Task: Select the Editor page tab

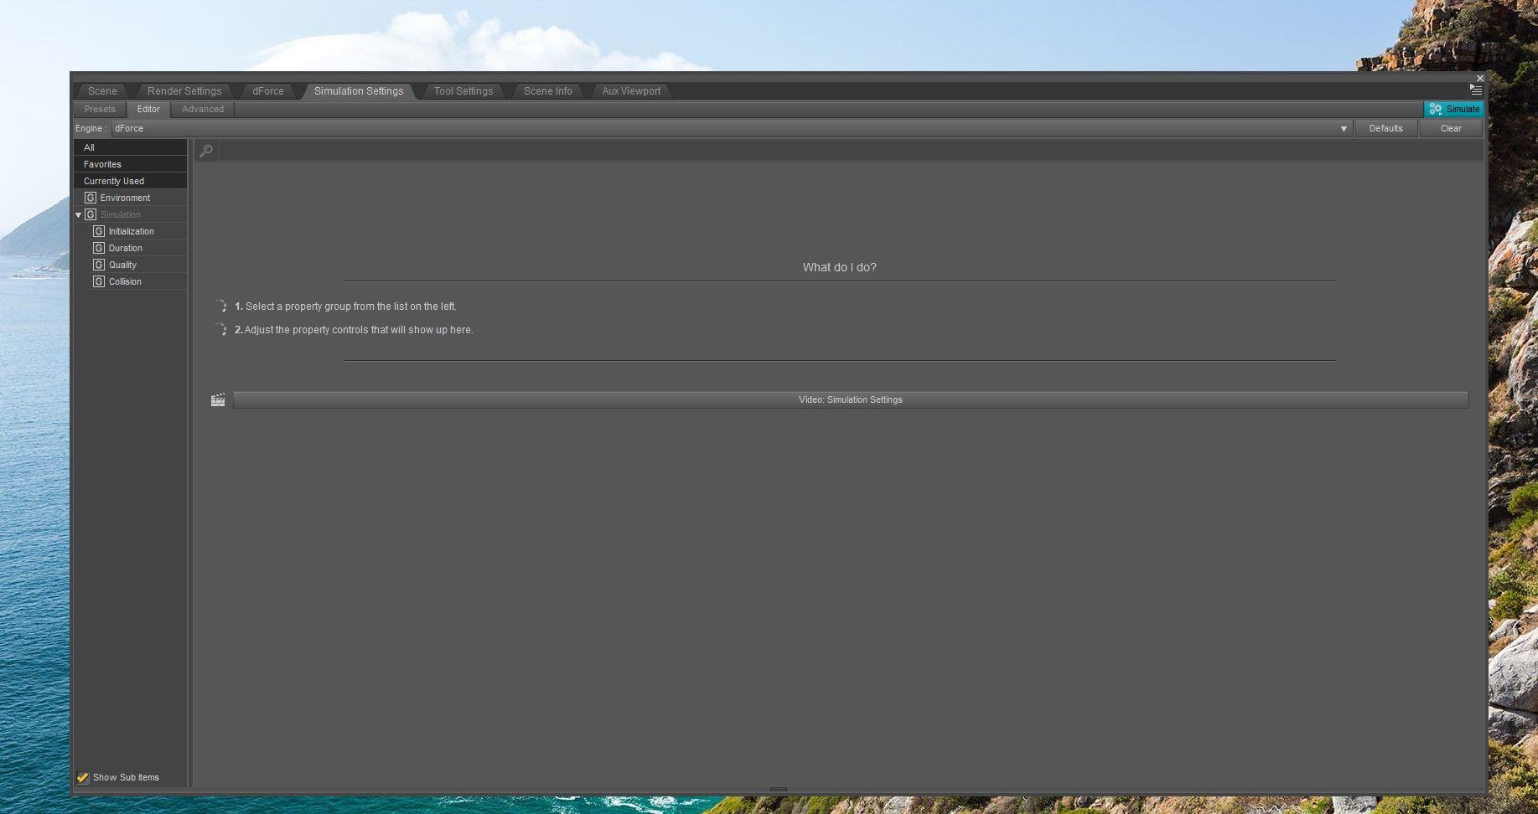Action: coord(148,109)
